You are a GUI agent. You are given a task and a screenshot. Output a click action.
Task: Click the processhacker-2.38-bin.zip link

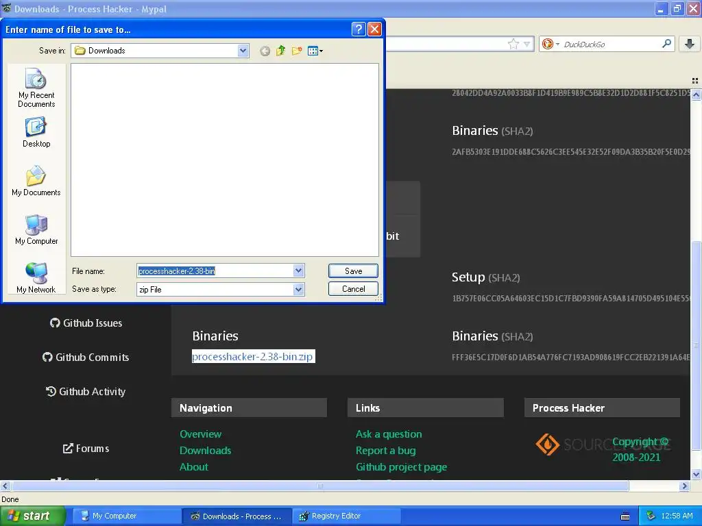point(252,356)
